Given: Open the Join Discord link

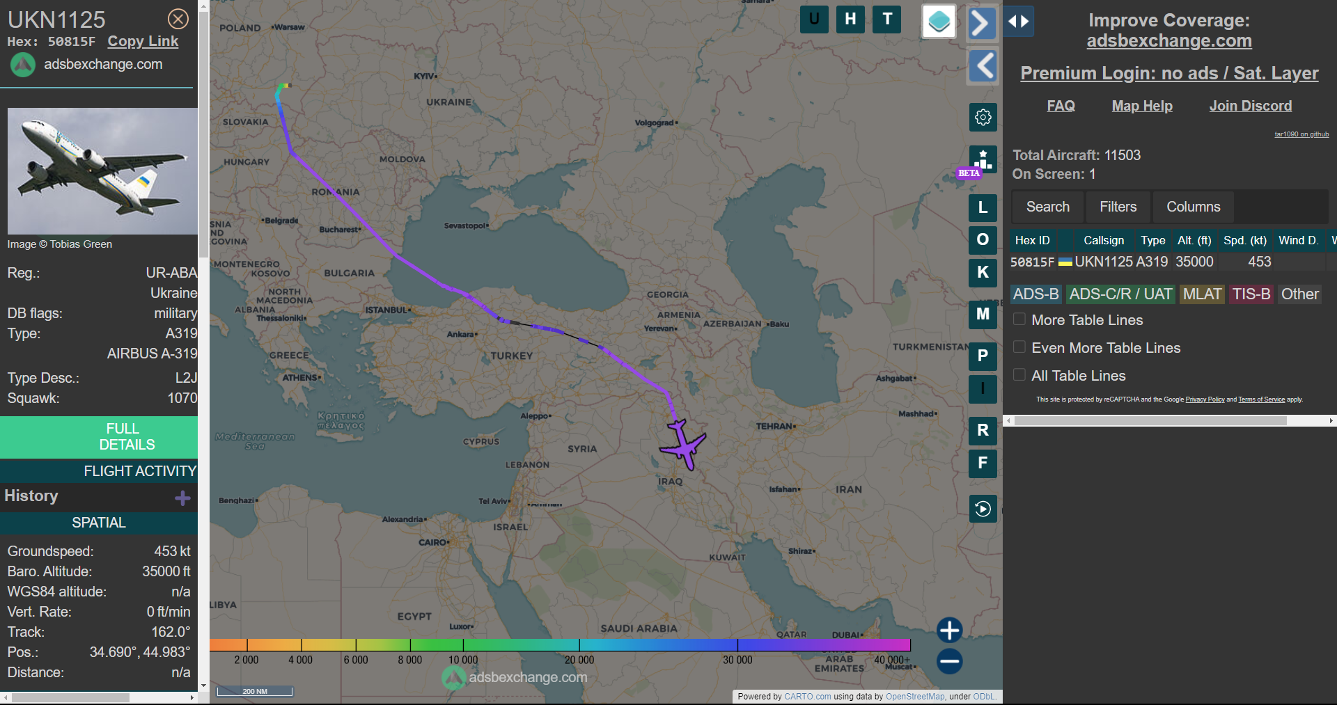Looking at the screenshot, I should tap(1251, 106).
